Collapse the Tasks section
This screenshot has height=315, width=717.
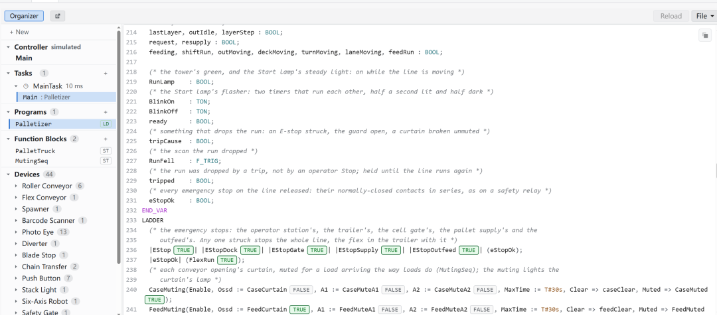[8, 73]
